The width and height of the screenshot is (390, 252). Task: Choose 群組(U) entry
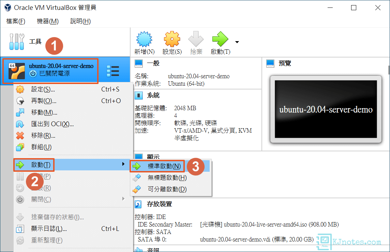click(73, 147)
